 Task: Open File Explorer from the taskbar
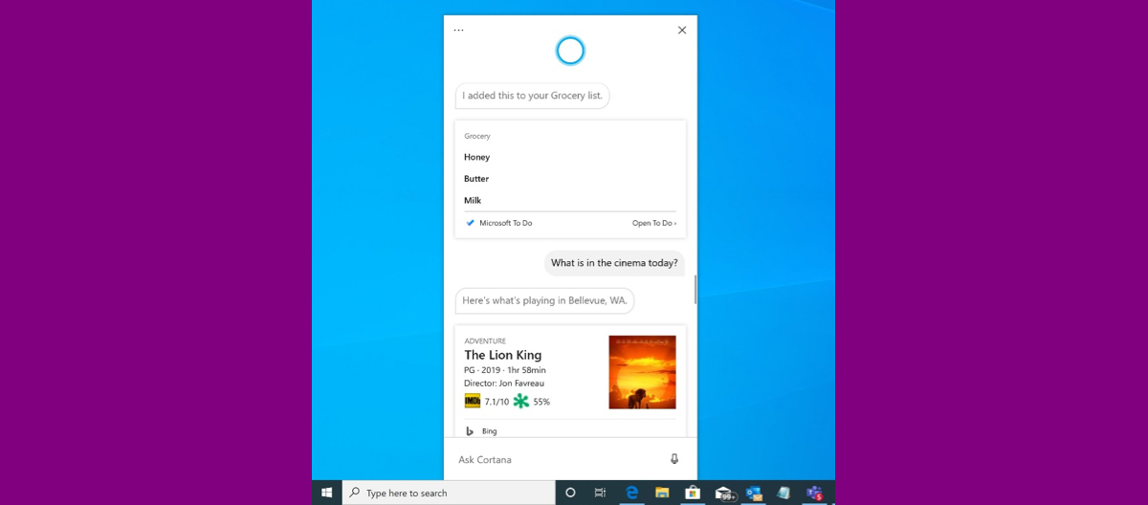click(662, 493)
